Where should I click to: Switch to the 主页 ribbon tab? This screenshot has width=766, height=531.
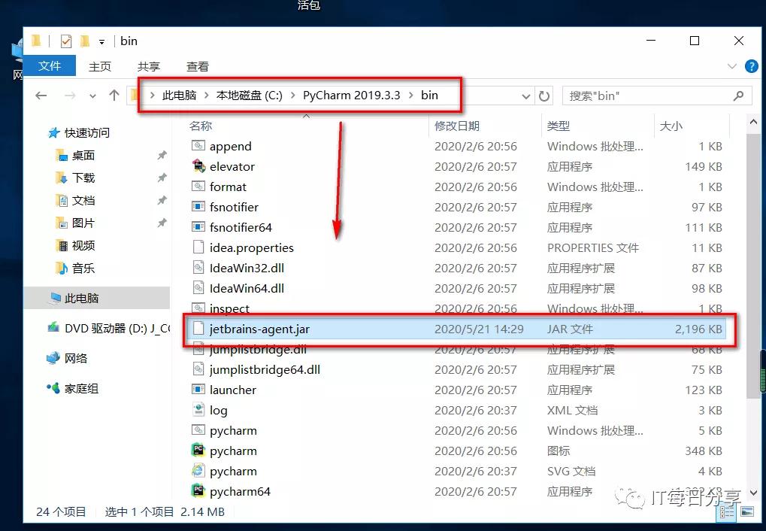click(100, 66)
